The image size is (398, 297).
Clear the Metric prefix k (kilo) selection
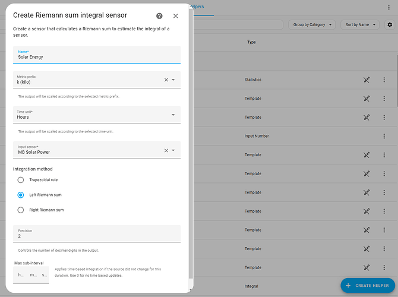(166, 80)
